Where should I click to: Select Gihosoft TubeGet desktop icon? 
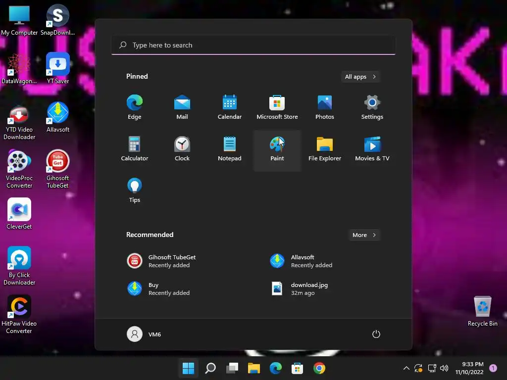click(57, 170)
